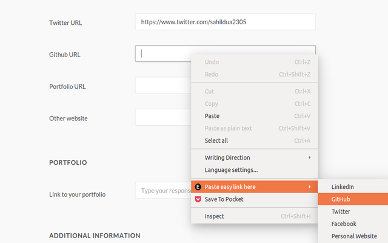Click the Twitter URL label

(65, 23)
